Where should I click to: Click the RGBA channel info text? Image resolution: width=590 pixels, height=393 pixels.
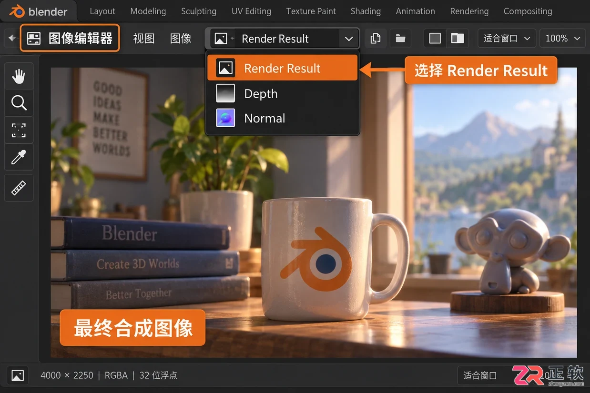[x=116, y=375]
